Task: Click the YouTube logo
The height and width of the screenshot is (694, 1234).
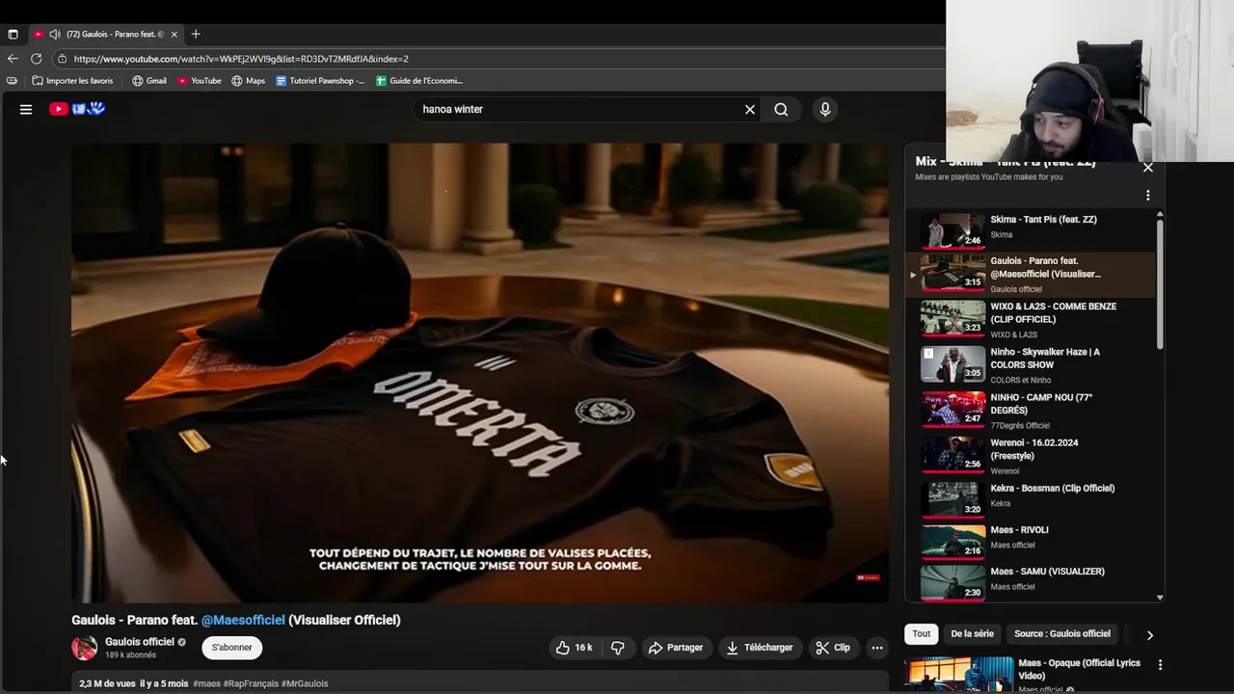Action: point(77,109)
